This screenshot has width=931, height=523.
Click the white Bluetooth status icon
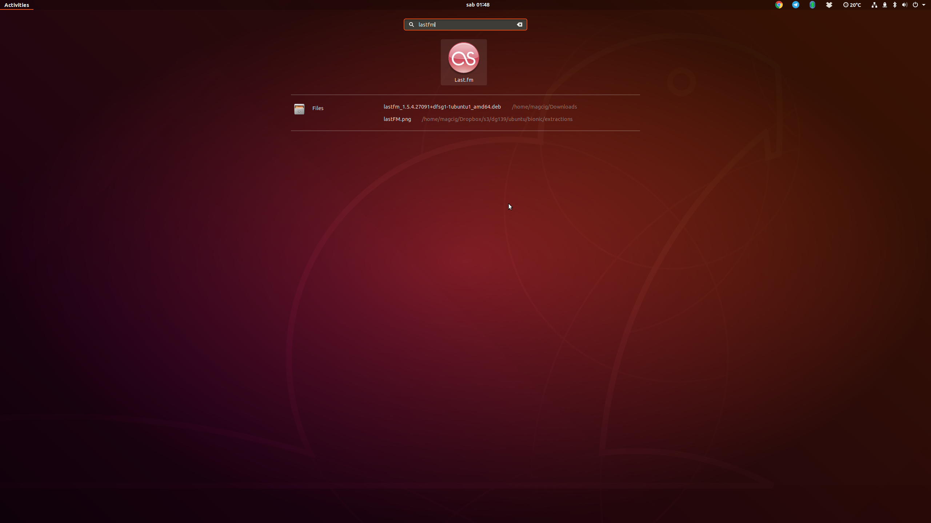[895, 5]
